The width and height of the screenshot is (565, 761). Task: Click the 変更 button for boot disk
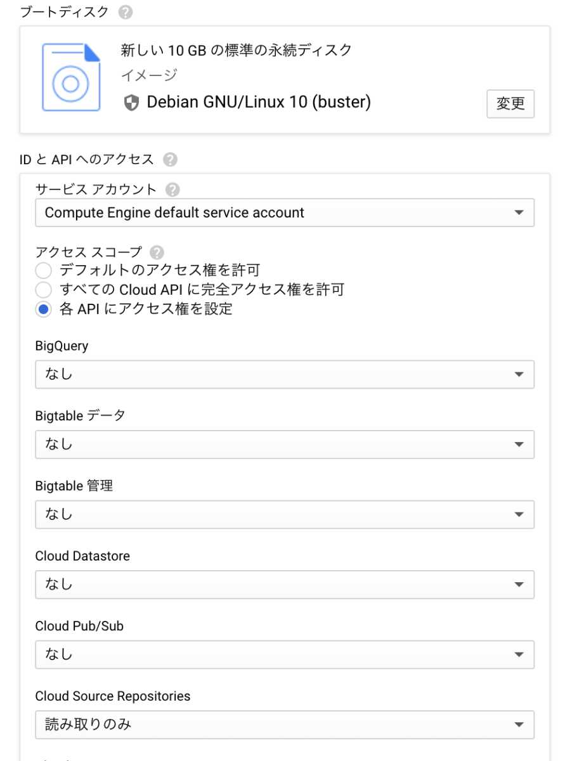[510, 104]
